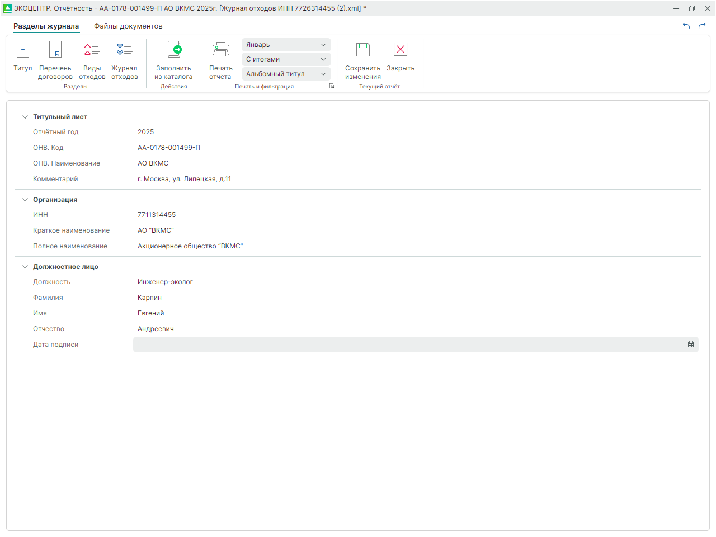Screen dimensions: 716x537
Task: Open Журнал отходов section
Action: tap(124, 50)
